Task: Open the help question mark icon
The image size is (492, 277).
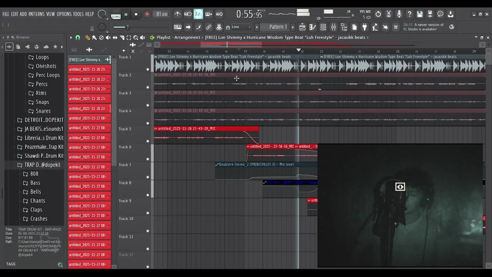Action: click(409, 14)
